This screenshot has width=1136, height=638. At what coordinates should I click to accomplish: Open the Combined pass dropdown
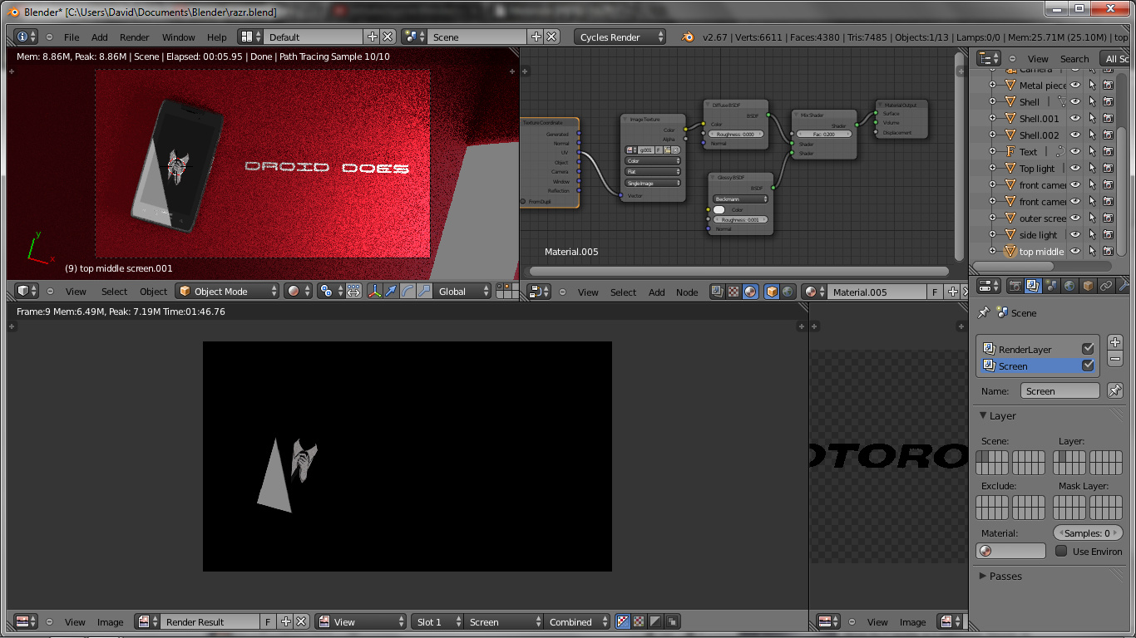[x=577, y=621]
